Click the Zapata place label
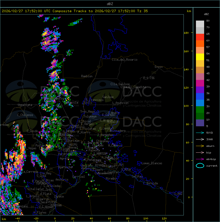 click(x=59, y=196)
